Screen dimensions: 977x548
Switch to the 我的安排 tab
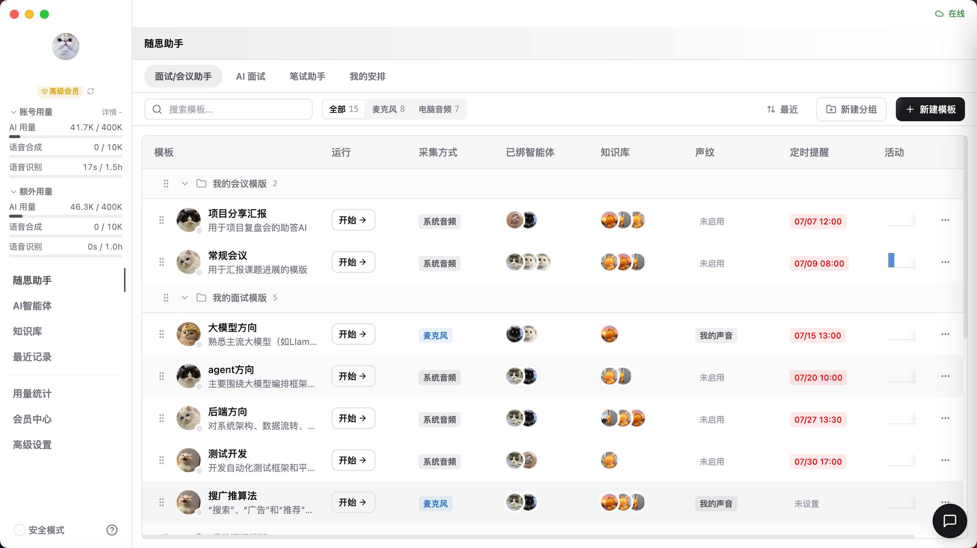[367, 77]
